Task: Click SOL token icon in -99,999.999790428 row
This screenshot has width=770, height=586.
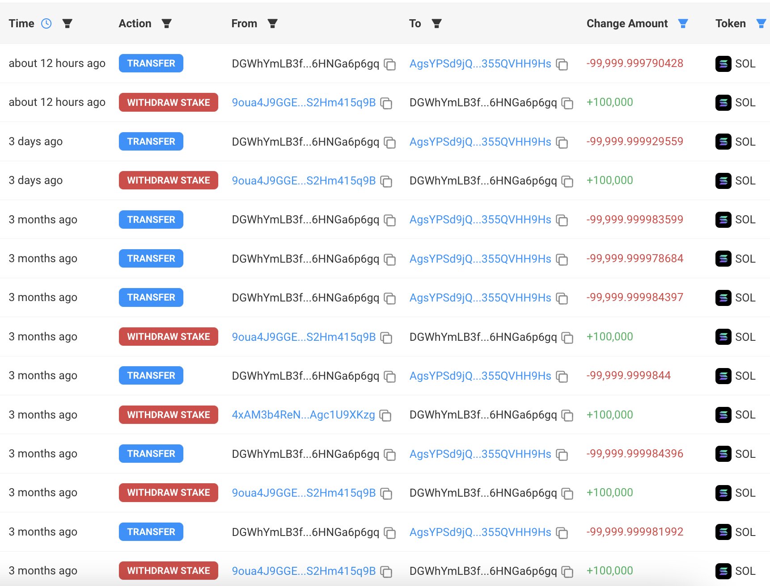Action: [x=723, y=64]
